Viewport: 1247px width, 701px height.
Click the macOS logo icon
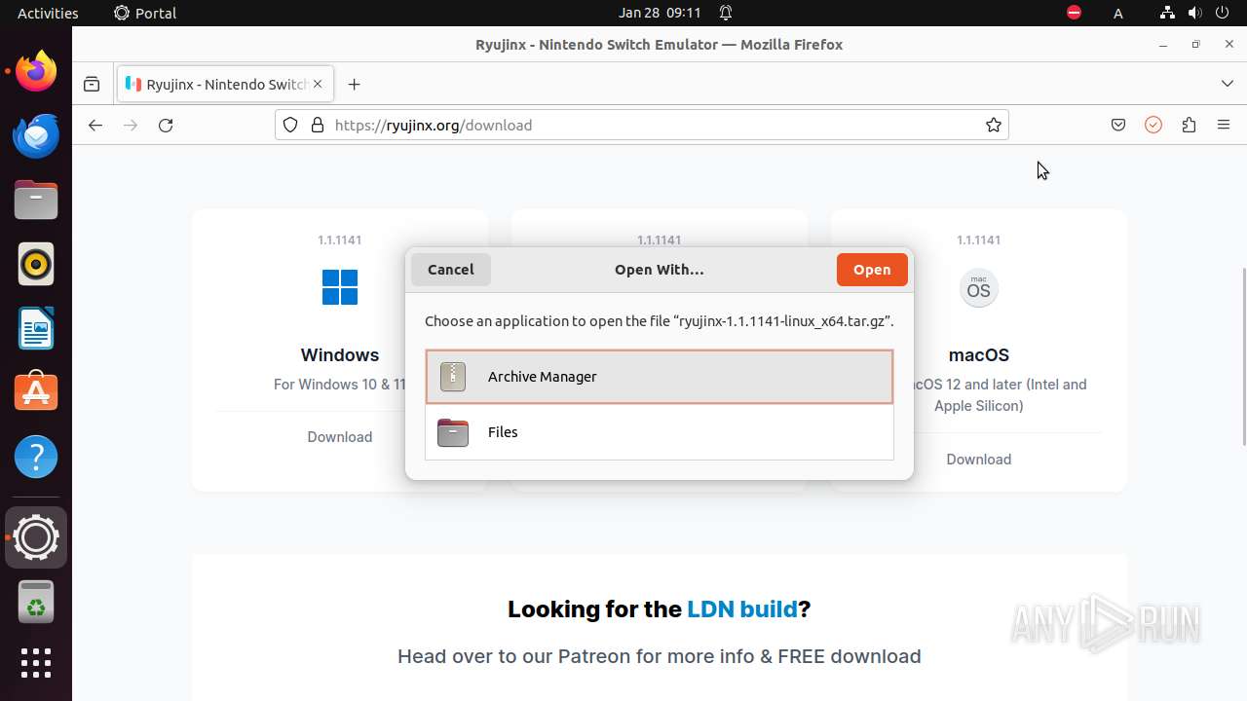(x=979, y=288)
